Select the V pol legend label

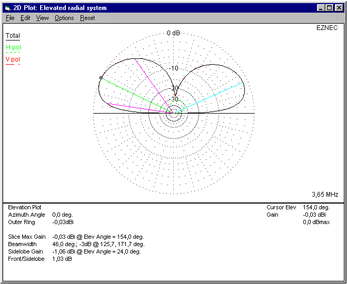tap(13, 59)
